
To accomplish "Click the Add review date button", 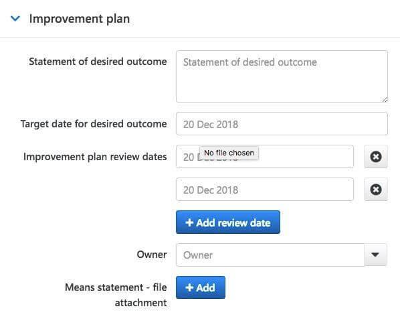I will pos(228,222).
